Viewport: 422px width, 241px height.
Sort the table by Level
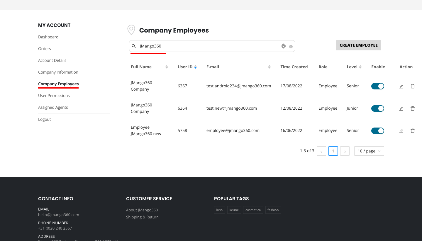pos(360,67)
